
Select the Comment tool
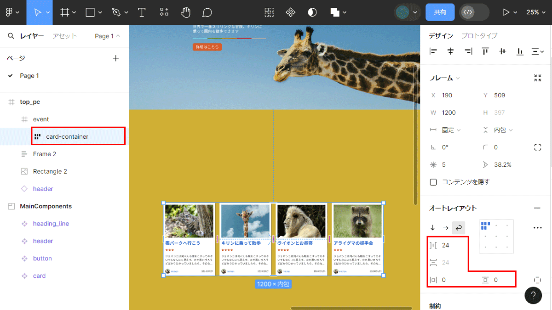(207, 12)
